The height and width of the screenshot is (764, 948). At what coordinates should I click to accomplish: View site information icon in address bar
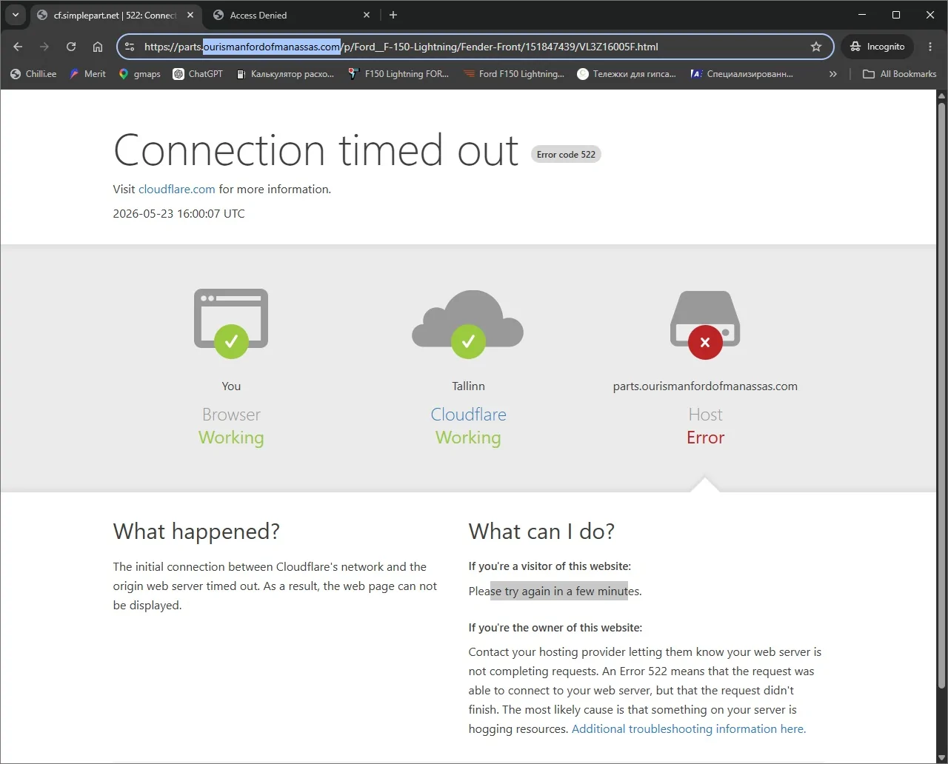130,47
